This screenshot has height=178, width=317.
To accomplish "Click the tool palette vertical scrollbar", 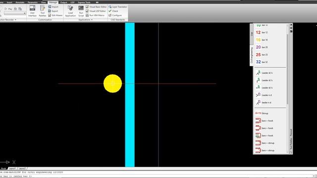I will tap(287, 69).
